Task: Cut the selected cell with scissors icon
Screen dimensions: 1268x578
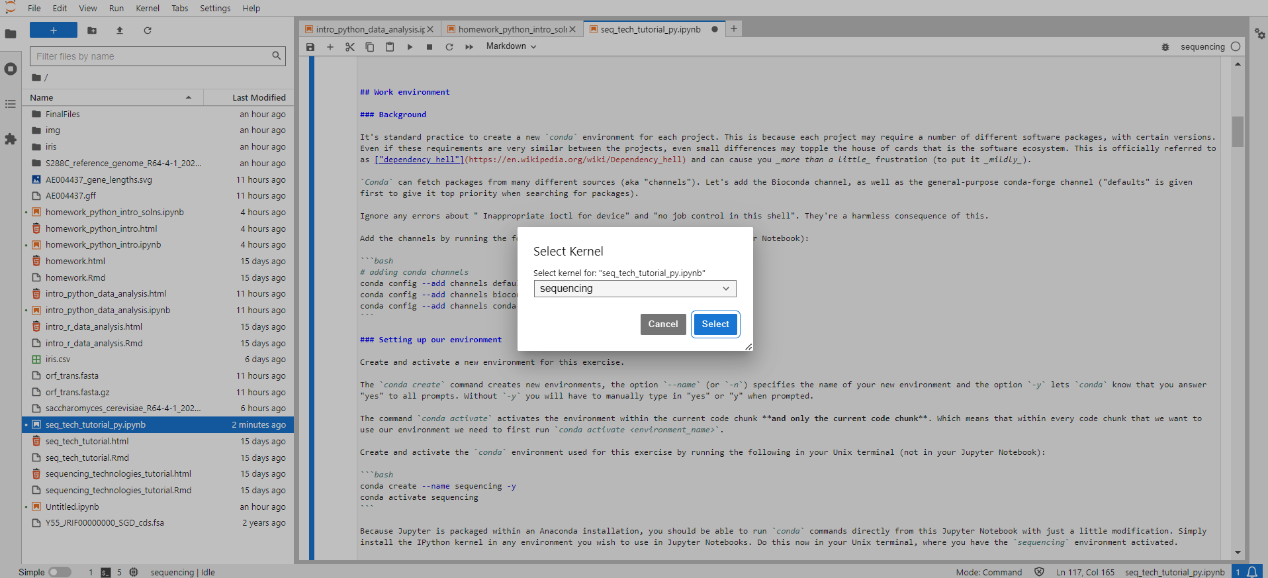Action: click(350, 47)
